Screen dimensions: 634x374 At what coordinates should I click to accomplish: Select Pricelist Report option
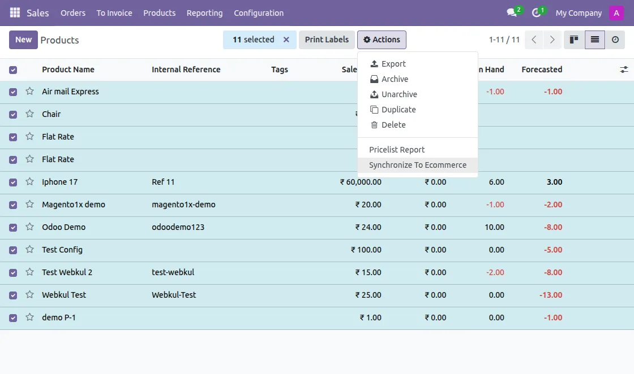[418, 150]
